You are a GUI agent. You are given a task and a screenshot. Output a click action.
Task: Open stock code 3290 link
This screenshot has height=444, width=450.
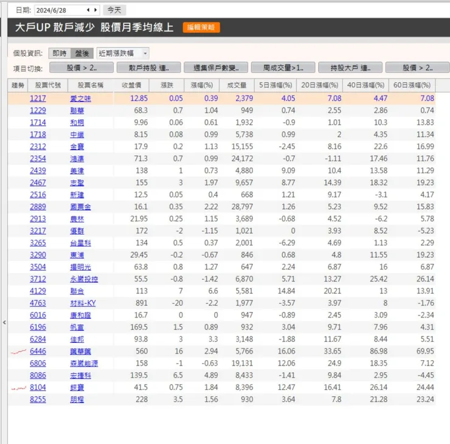(x=38, y=255)
